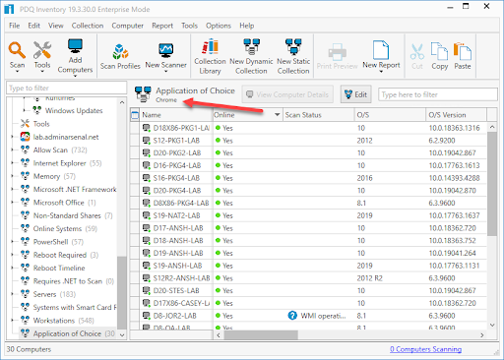Select the S19-NAT2-LAB computer row
The height and width of the screenshot is (360, 504).
[308, 215]
